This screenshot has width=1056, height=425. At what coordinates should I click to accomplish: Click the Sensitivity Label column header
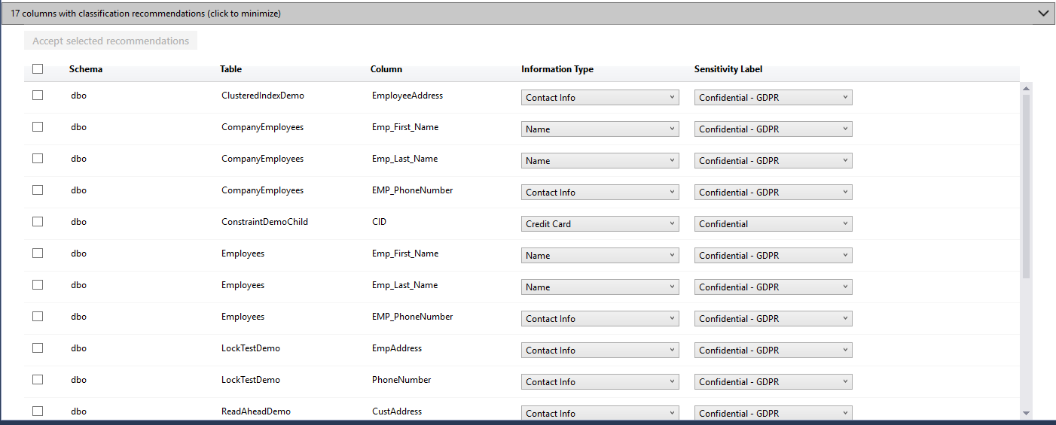[x=728, y=69]
